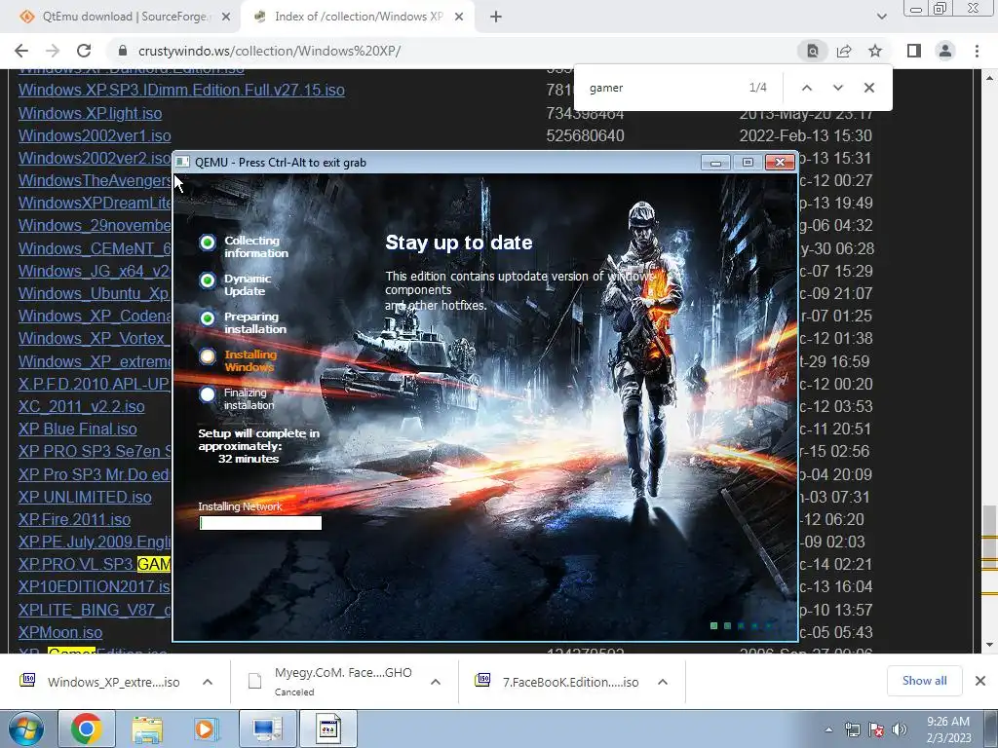This screenshot has height=748, width=998.
Task: Expand Windows_XP_extre....iso download options
Action: pos(208,682)
